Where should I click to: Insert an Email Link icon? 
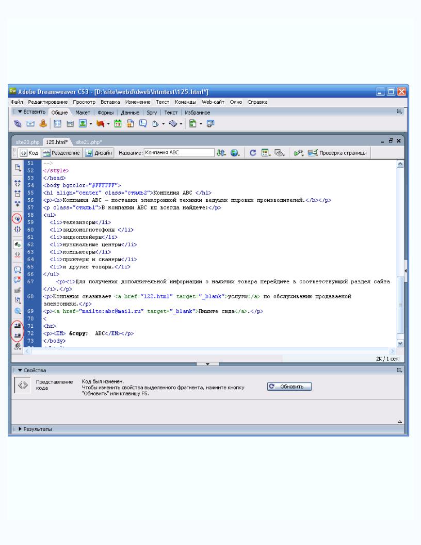(x=30, y=124)
